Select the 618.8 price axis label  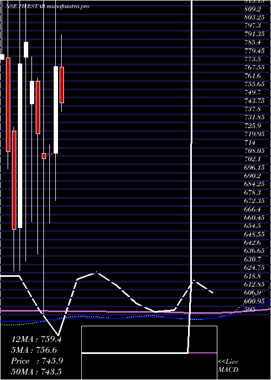tap(253, 276)
